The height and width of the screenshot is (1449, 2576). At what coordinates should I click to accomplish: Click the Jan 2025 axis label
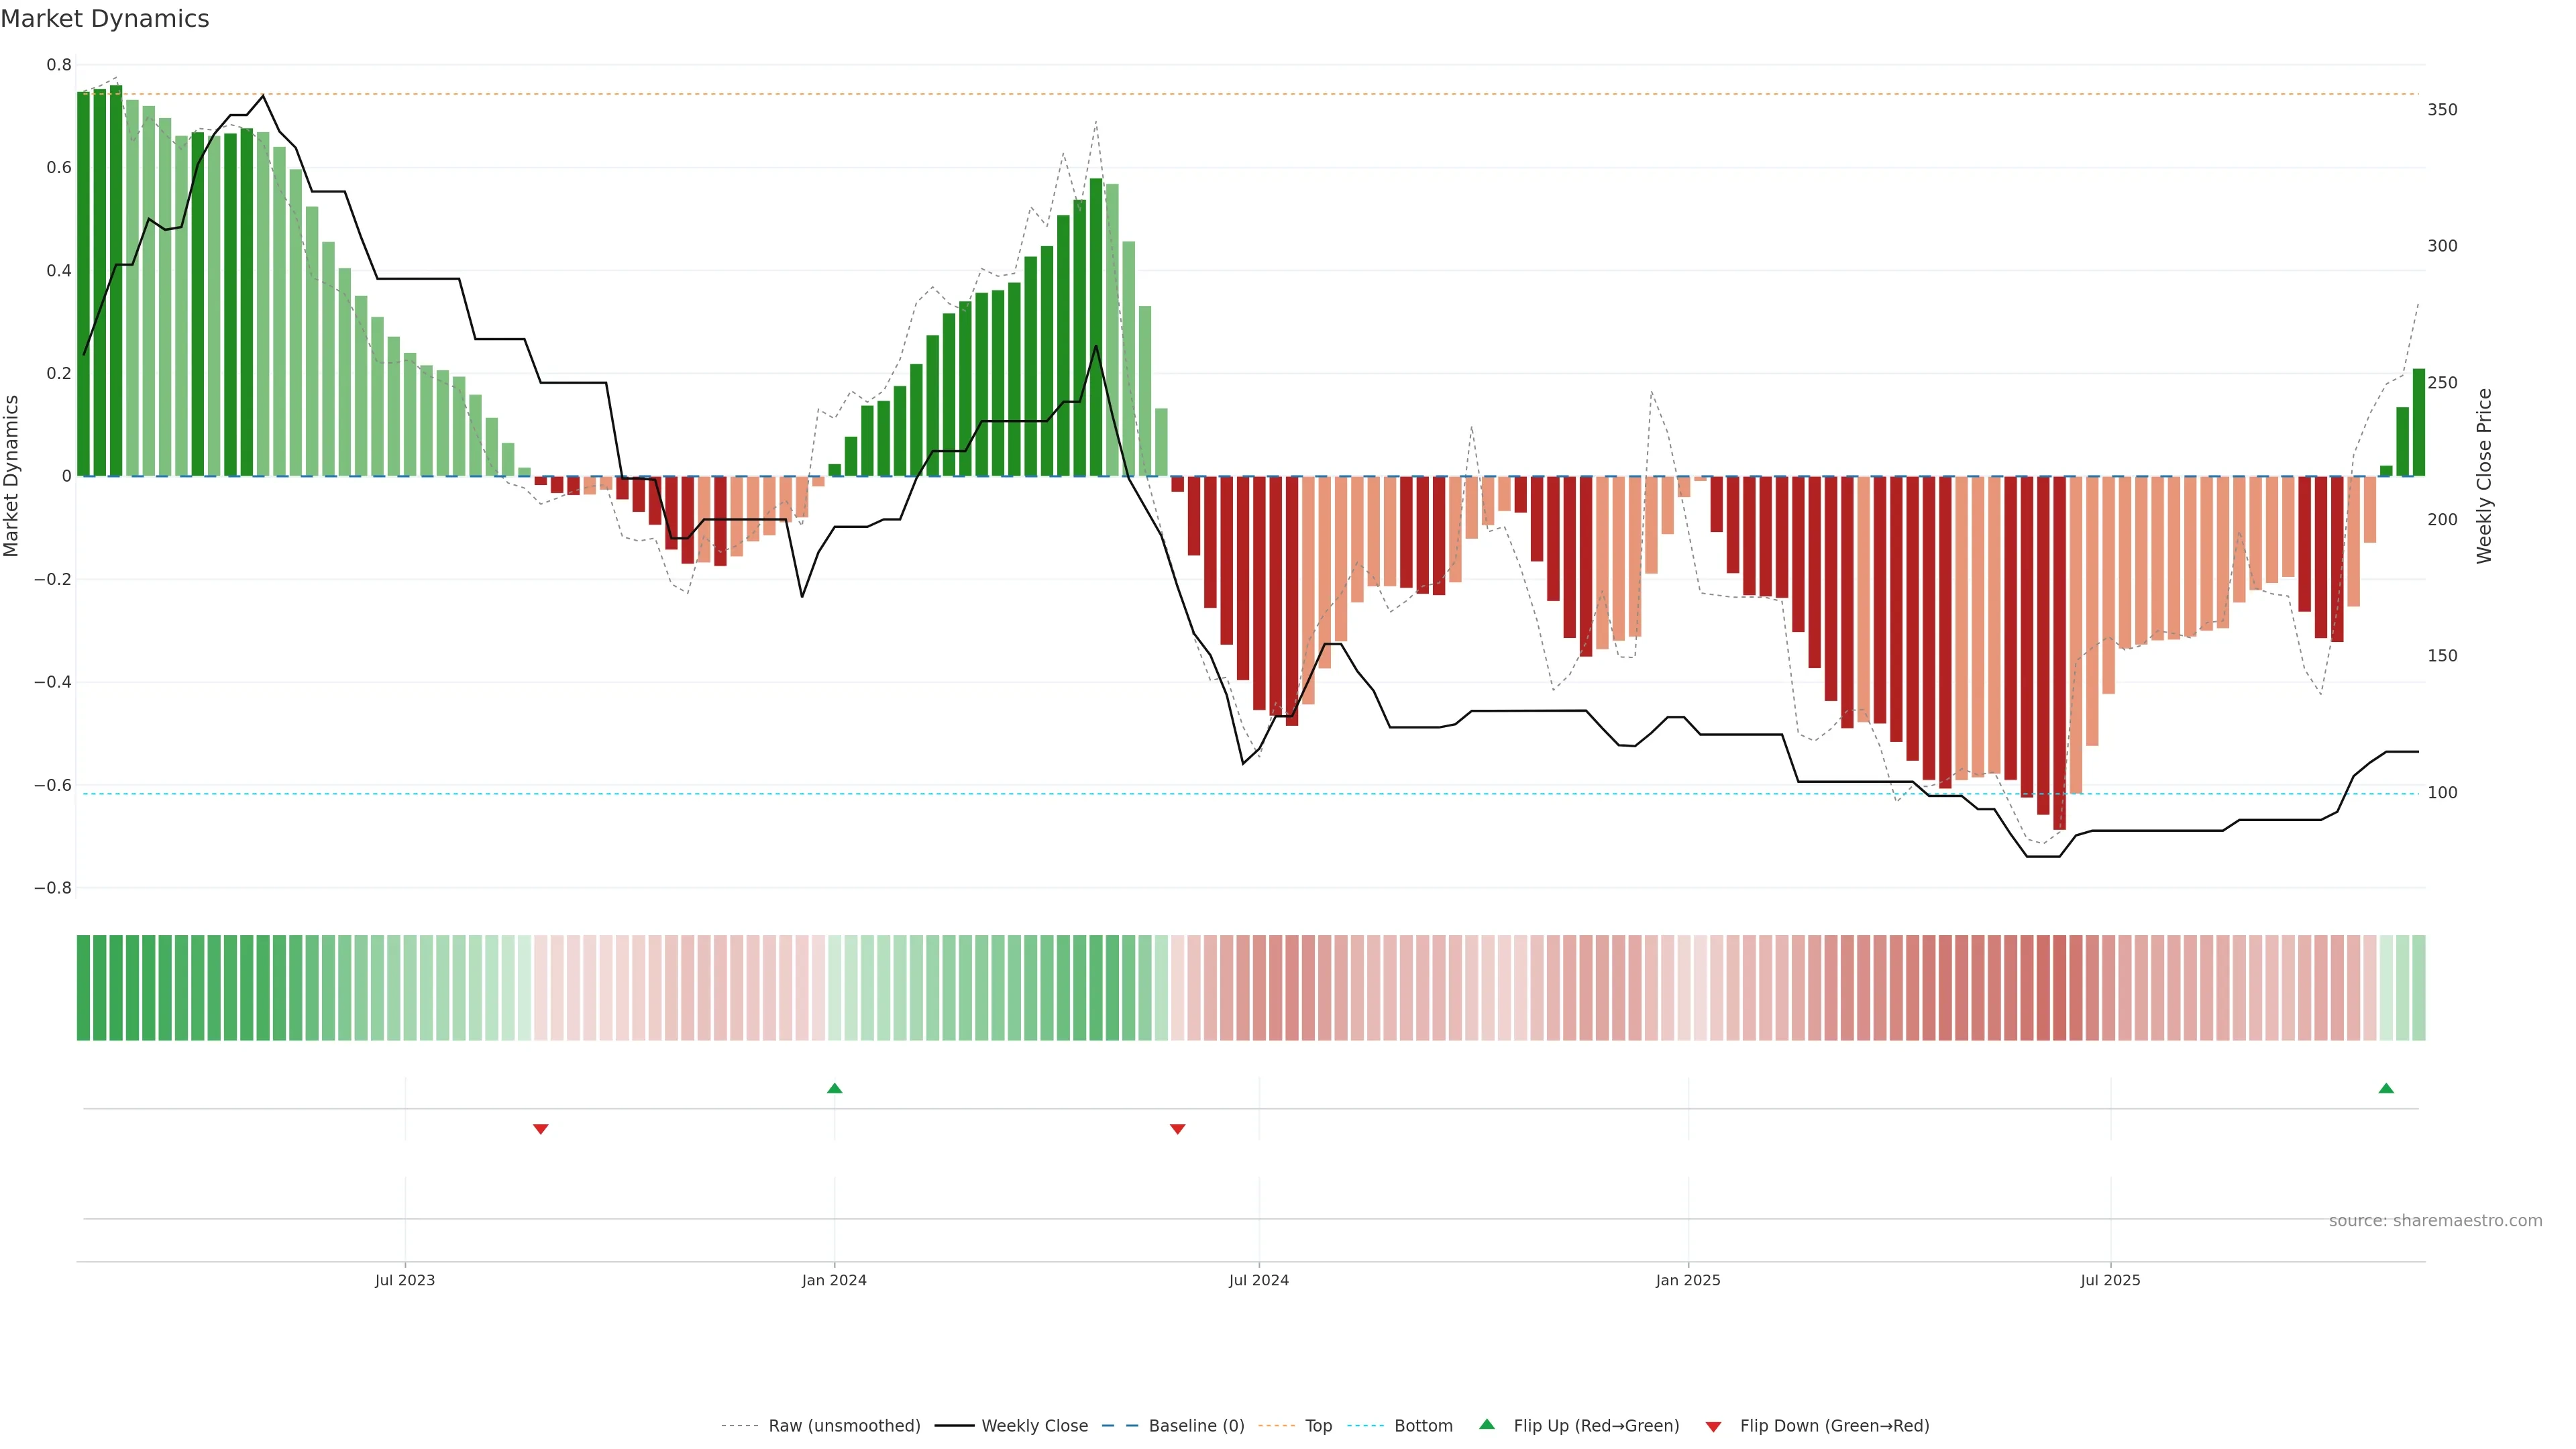1688,1280
